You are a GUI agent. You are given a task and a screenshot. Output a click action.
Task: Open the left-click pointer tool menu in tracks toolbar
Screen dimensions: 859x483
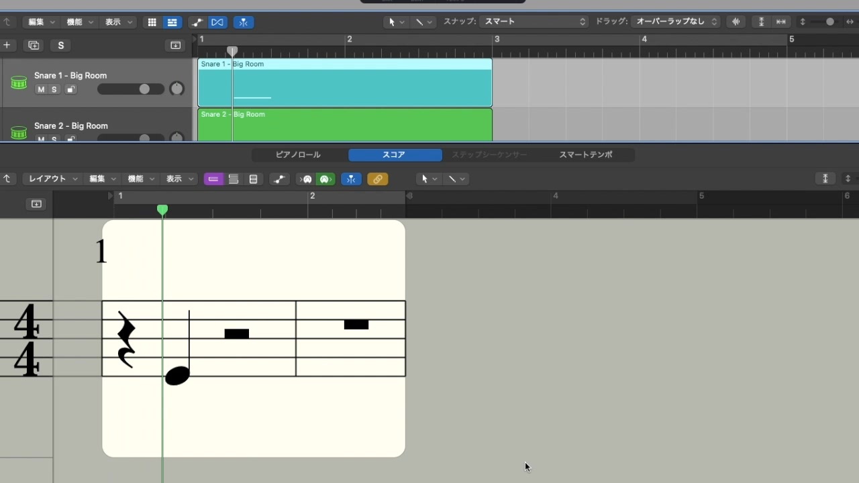point(396,22)
